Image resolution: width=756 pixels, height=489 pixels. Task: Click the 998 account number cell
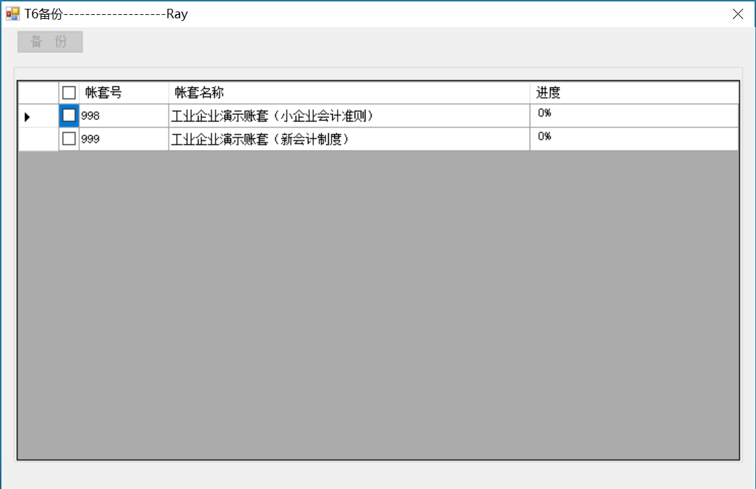123,116
